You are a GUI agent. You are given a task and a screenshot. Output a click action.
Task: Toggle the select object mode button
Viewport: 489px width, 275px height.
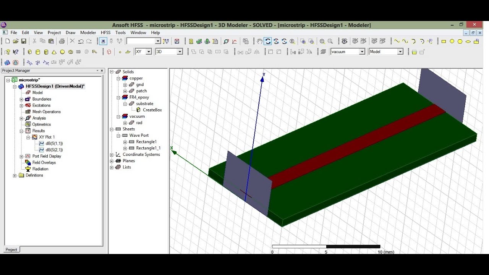(x=103, y=41)
